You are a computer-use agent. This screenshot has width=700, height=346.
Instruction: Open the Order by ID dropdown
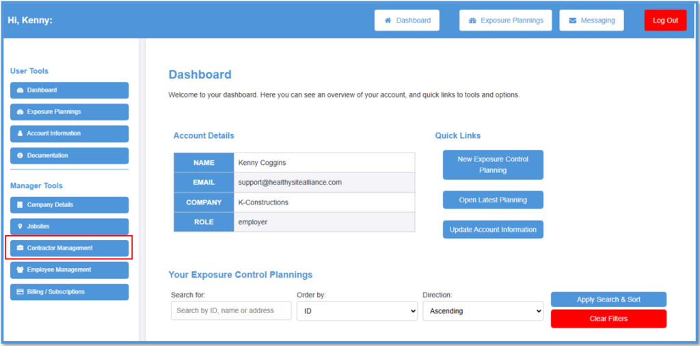pyautogui.click(x=357, y=310)
